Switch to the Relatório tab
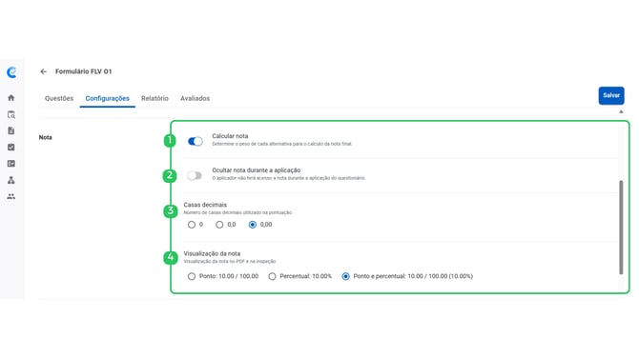The image size is (639, 358). tap(155, 98)
